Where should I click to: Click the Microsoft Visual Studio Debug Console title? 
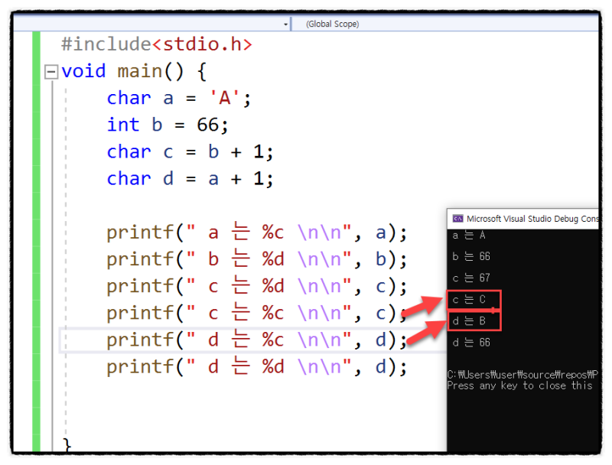[532, 219]
